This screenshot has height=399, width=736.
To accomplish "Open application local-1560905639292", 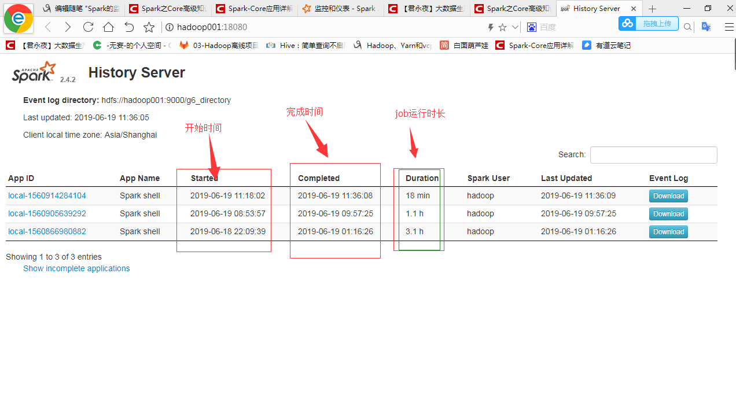I will pyautogui.click(x=47, y=213).
